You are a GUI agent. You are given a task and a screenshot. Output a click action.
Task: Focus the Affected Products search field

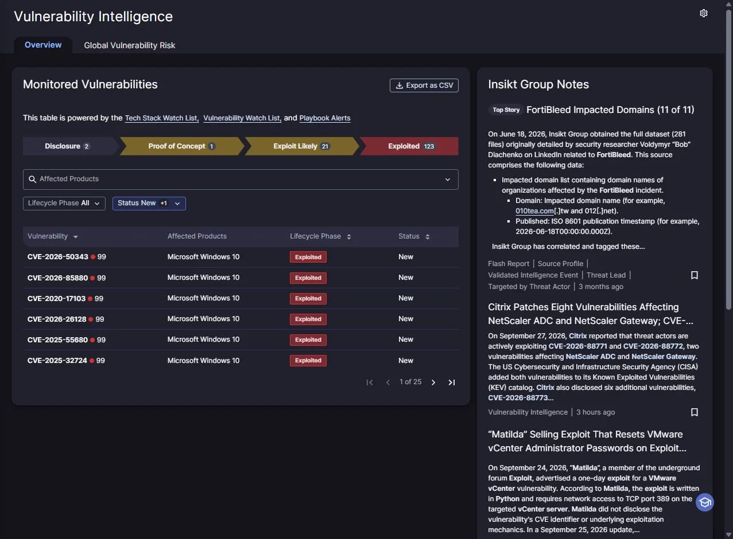241,179
